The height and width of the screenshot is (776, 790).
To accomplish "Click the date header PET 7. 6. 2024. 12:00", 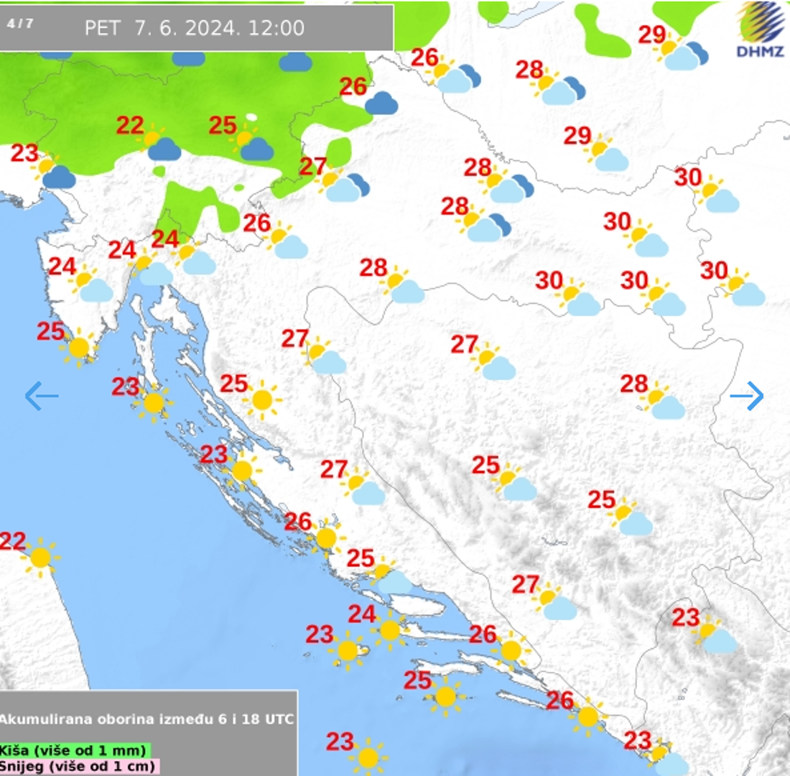I will tap(195, 28).
